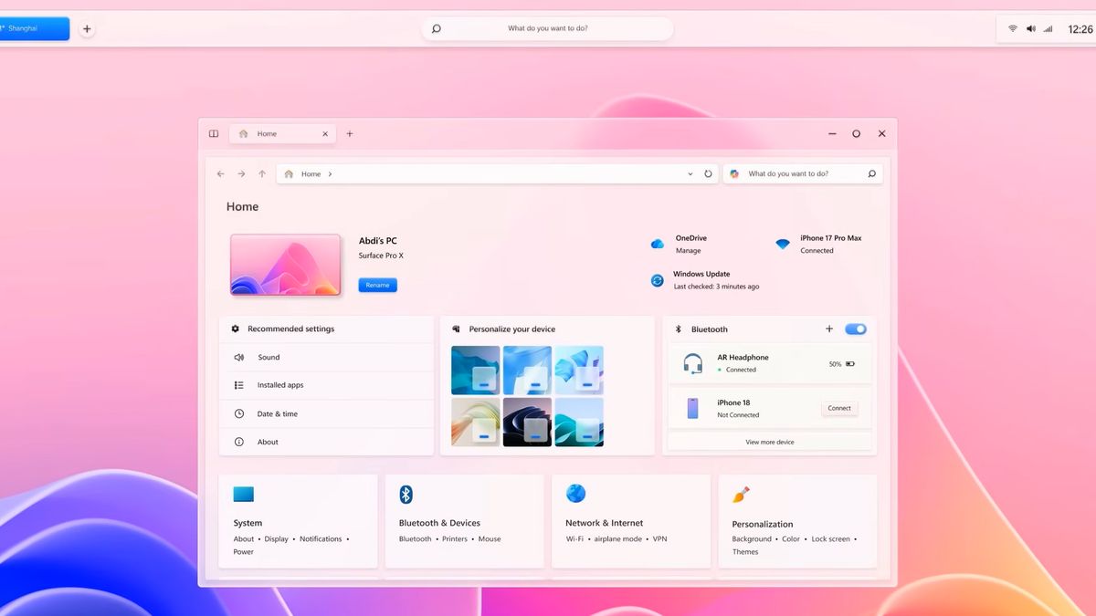This screenshot has width=1096, height=616.
Task: Select the dark bloom theme thumbnail
Action: tap(527, 422)
